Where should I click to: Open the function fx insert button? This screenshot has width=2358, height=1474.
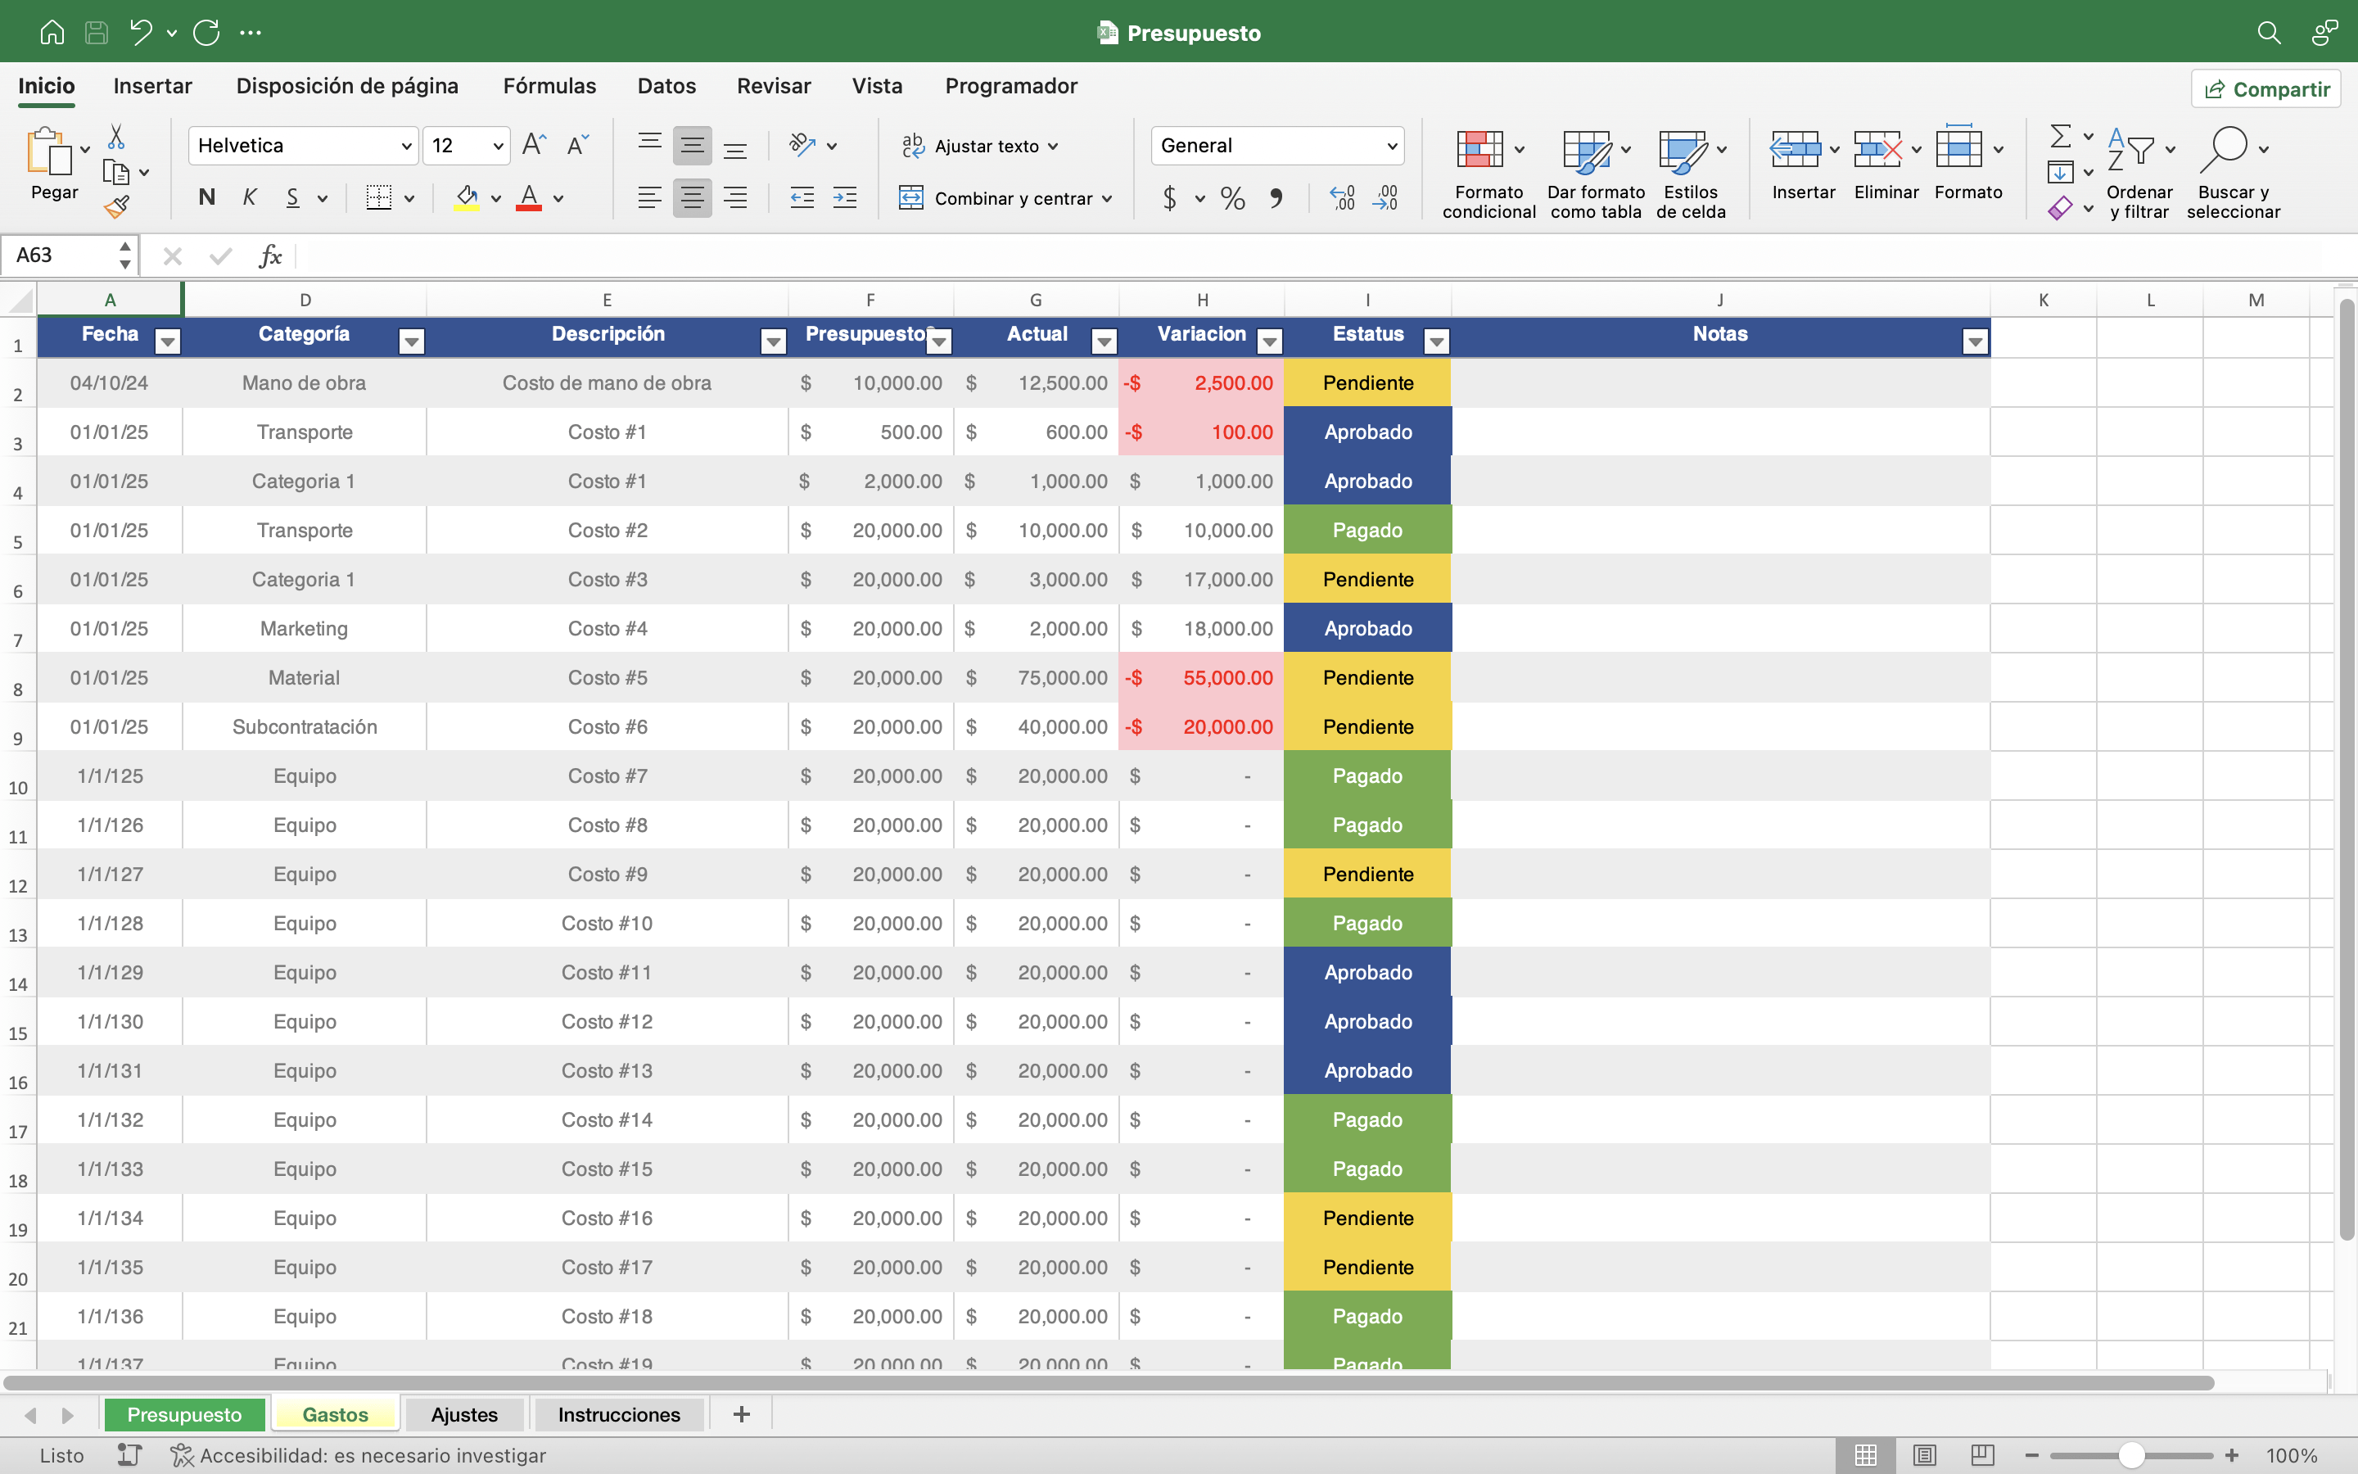[x=270, y=256]
